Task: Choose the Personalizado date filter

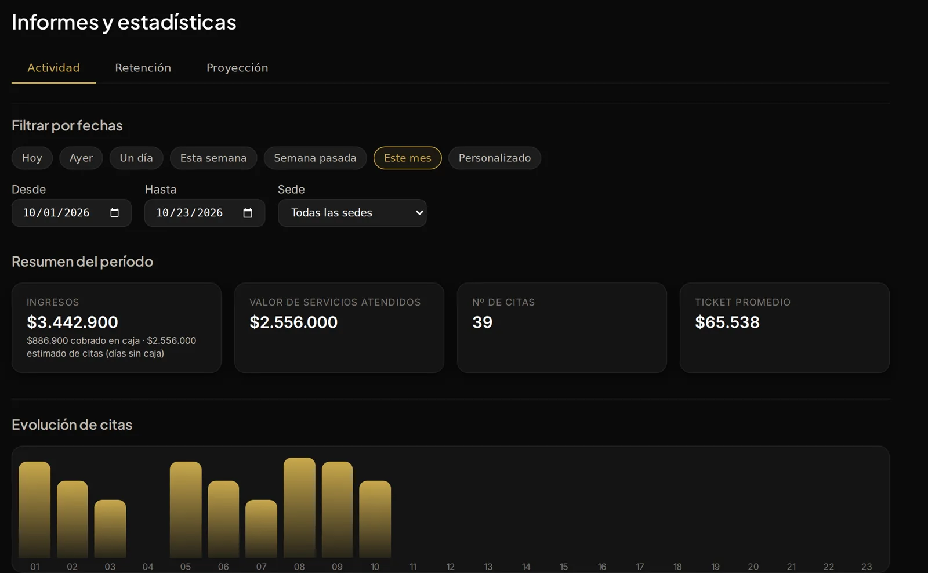Action: tap(495, 158)
